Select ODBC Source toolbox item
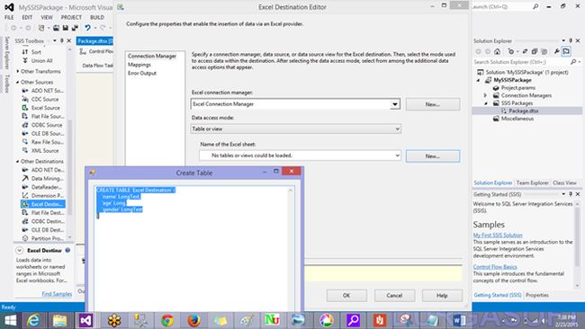Viewport: 585px width, 329px height. coord(42,125)
